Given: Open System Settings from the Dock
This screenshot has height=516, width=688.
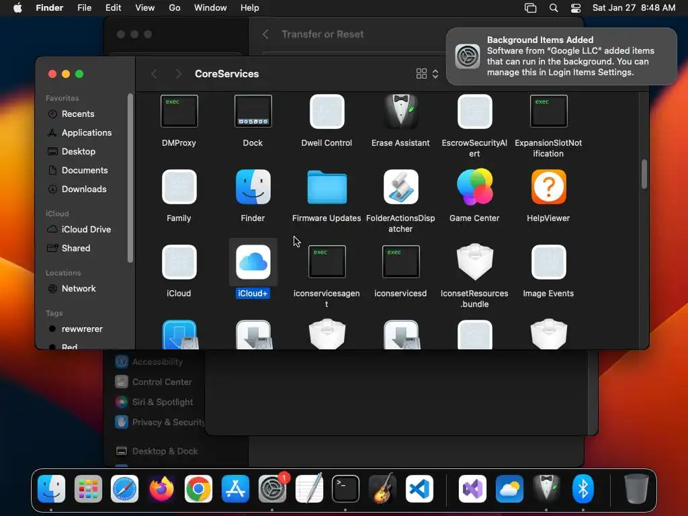Looking at the screenshot, I should click(x=272, y=488).
